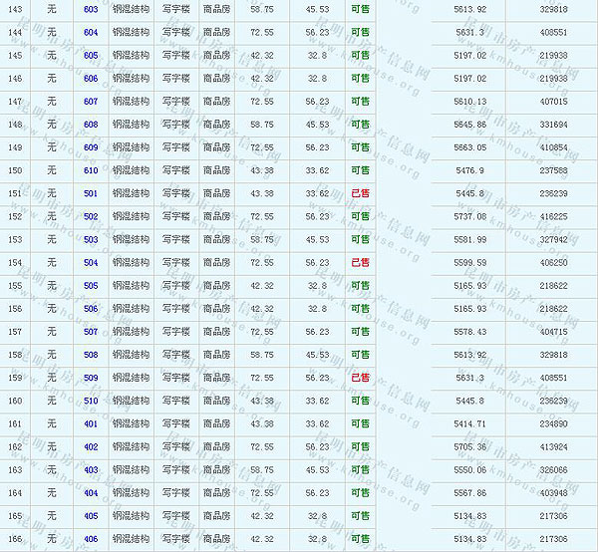Open details for room 607
The height and width of the screenshot is (552, 598).
91,101
